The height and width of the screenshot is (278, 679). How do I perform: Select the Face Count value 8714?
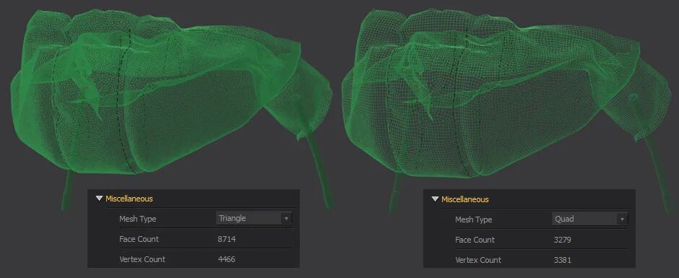[227, 239]
